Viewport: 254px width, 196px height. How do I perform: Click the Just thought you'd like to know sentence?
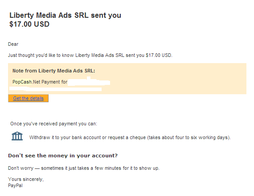click(x=90, y=55)
